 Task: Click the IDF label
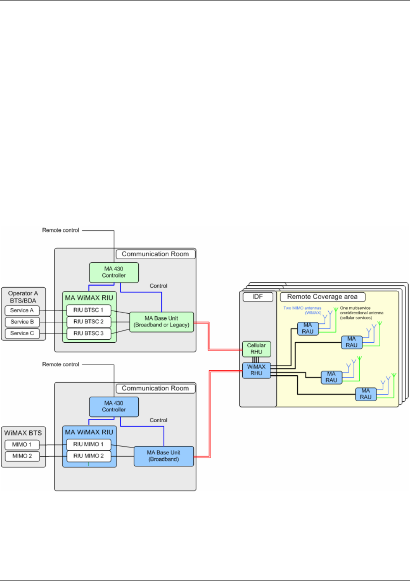258,297
